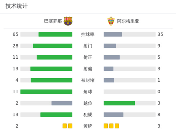Click Barcelona's rightmost yellow card icon
176x132 pixels.
[70, 126]
